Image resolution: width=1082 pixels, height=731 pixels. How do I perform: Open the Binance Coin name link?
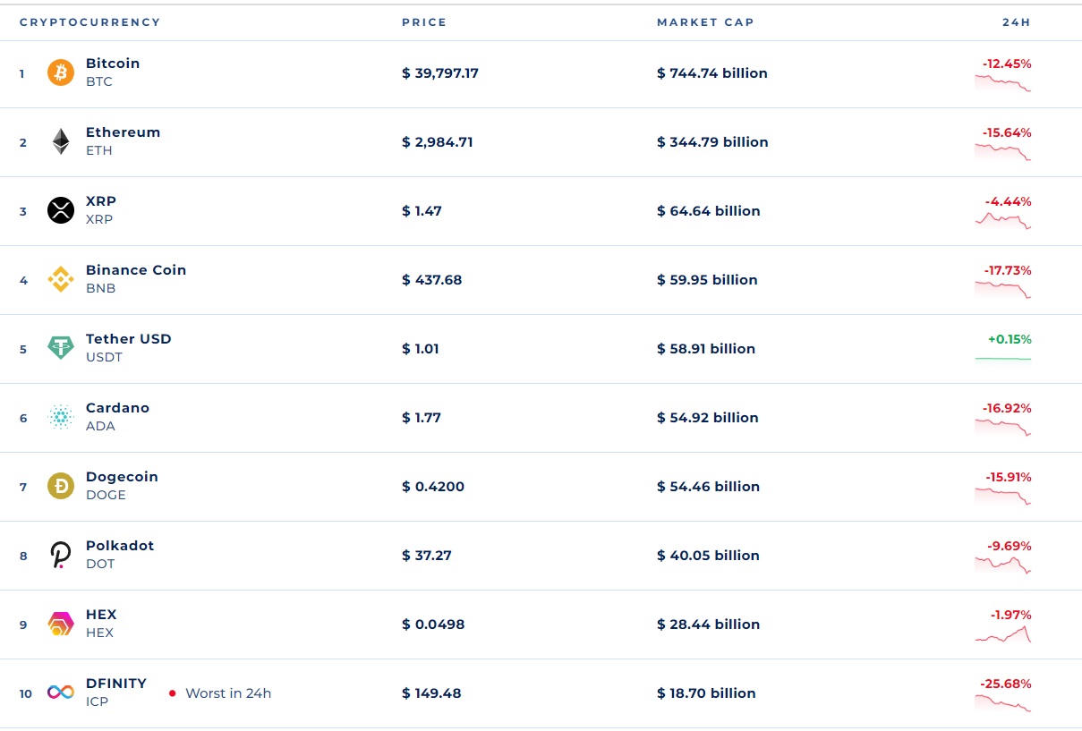pos(136,270)
